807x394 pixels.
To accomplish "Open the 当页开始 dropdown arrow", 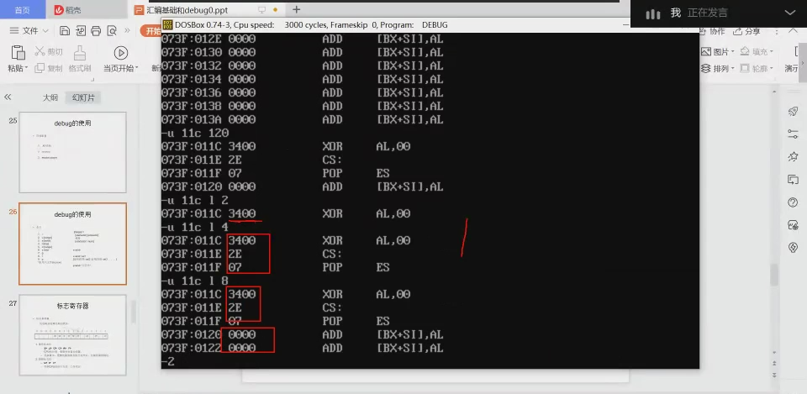I will 136,68.
